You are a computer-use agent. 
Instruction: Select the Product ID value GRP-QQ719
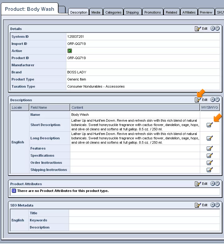[77, 58]
